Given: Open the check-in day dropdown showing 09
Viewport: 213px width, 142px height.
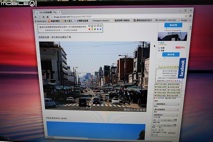Looking at the screenshot, I should (x=156, y=120).
